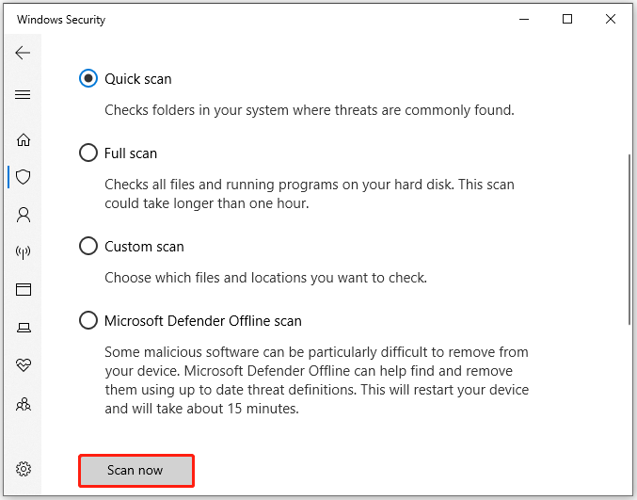Viewport: 637px width, 500px height.
Task: Open Device performance & health heart icon
Action: click(24, 364)
